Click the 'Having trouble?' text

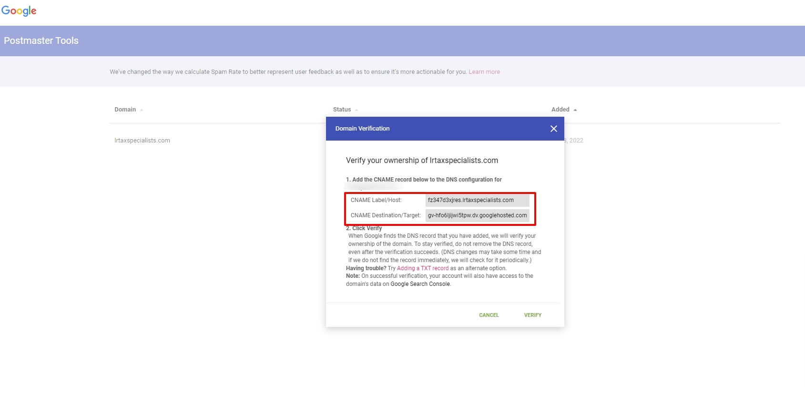click(x=366, y=268)
